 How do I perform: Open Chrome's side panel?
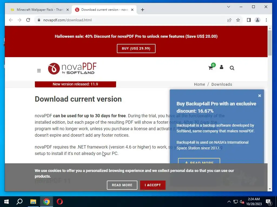[249, 20]
